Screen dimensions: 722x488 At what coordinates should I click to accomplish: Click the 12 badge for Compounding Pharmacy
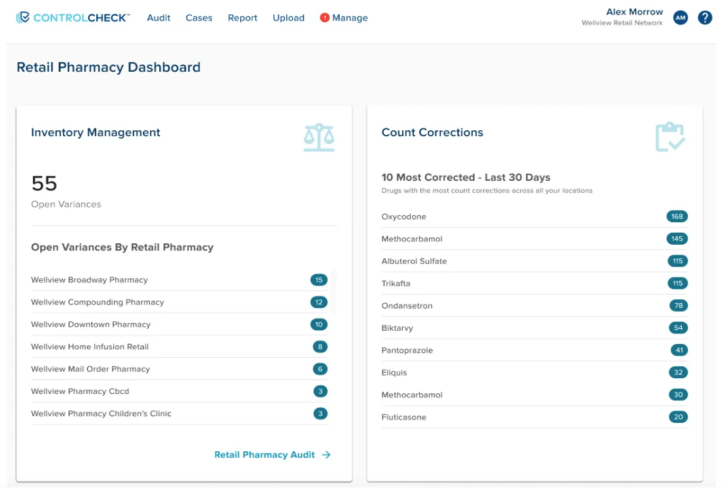click(x=319, y=302)
